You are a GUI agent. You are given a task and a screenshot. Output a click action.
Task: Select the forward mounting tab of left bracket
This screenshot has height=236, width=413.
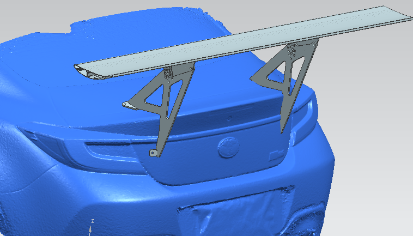tap(127, 105)
